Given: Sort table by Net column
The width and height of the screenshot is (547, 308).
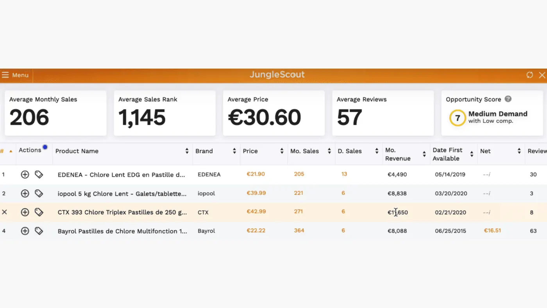Looking at the screenshot, I should pos(519,151).
